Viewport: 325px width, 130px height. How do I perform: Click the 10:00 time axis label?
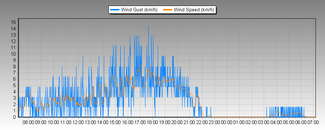pyautogui.click(x=53, y=122)
